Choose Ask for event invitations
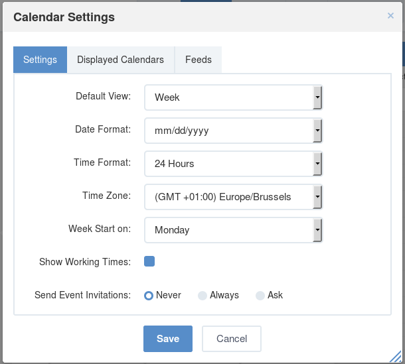This screenshot has width=405, height=364. [x=260, y=296]
